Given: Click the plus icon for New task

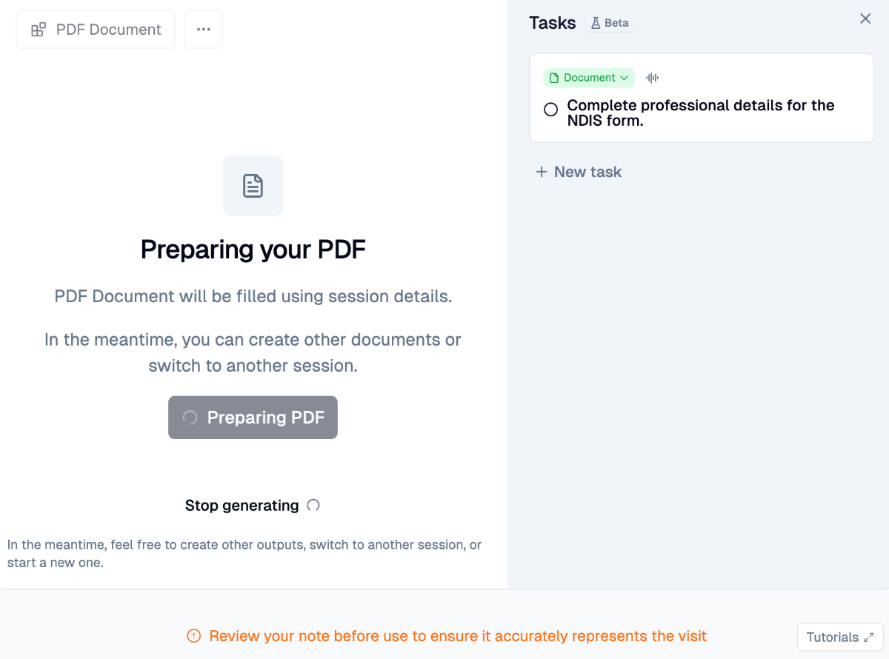Looking at the screenshot, I should click(x=542, y=172).
